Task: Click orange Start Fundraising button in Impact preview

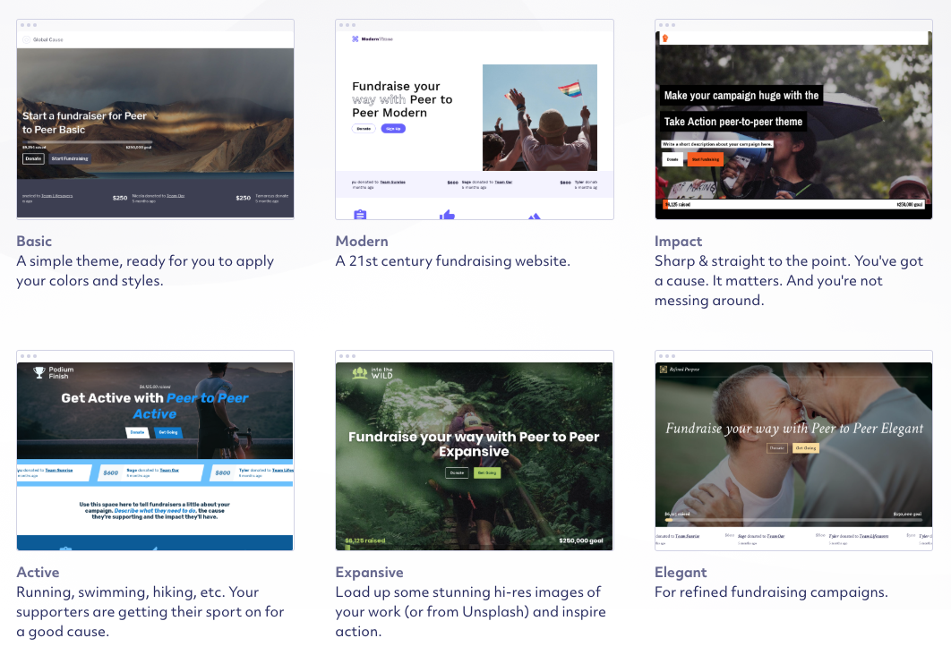Action: [x=706, y=159]
